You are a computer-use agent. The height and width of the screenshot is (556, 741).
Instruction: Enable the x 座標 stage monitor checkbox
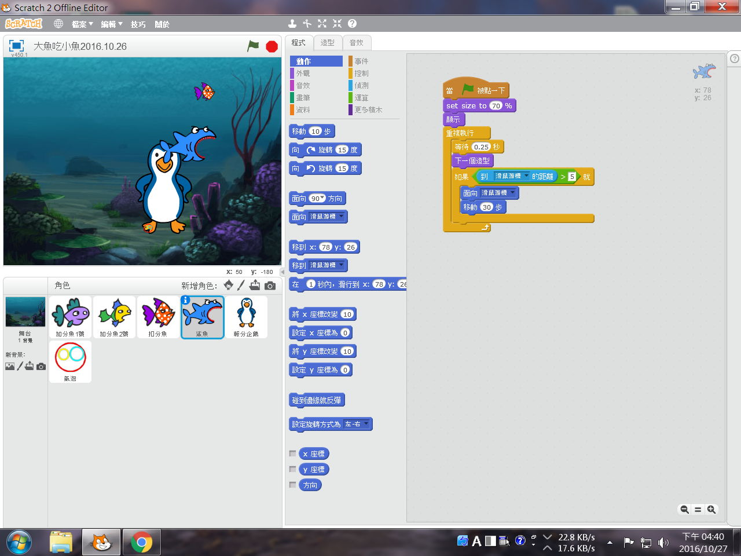pyautogui.click(x=293, y=453)
